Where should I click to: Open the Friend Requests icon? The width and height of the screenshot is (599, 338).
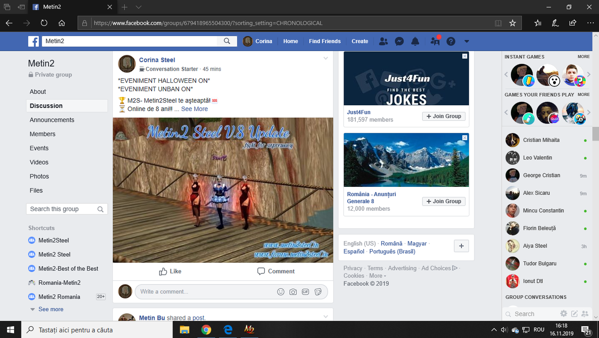click(383, 41)
